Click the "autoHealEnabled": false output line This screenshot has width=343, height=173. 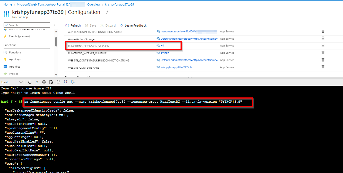click(29, 141)
